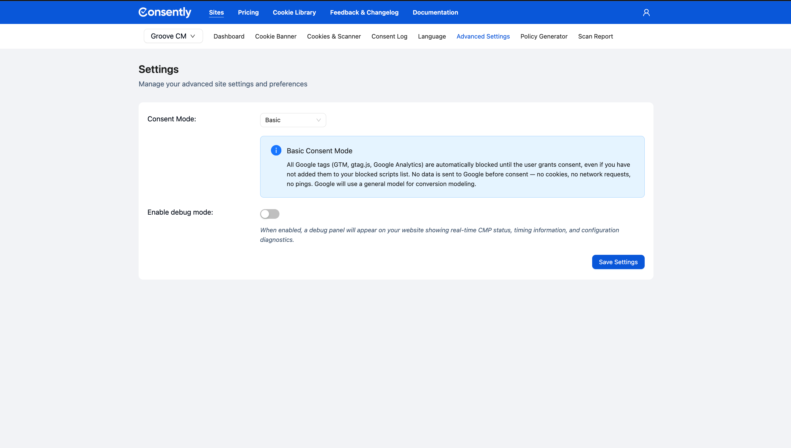Select the Advanced Settings tab
The width and height of the screenshot is (791, 448).
(x=483, y=36)
